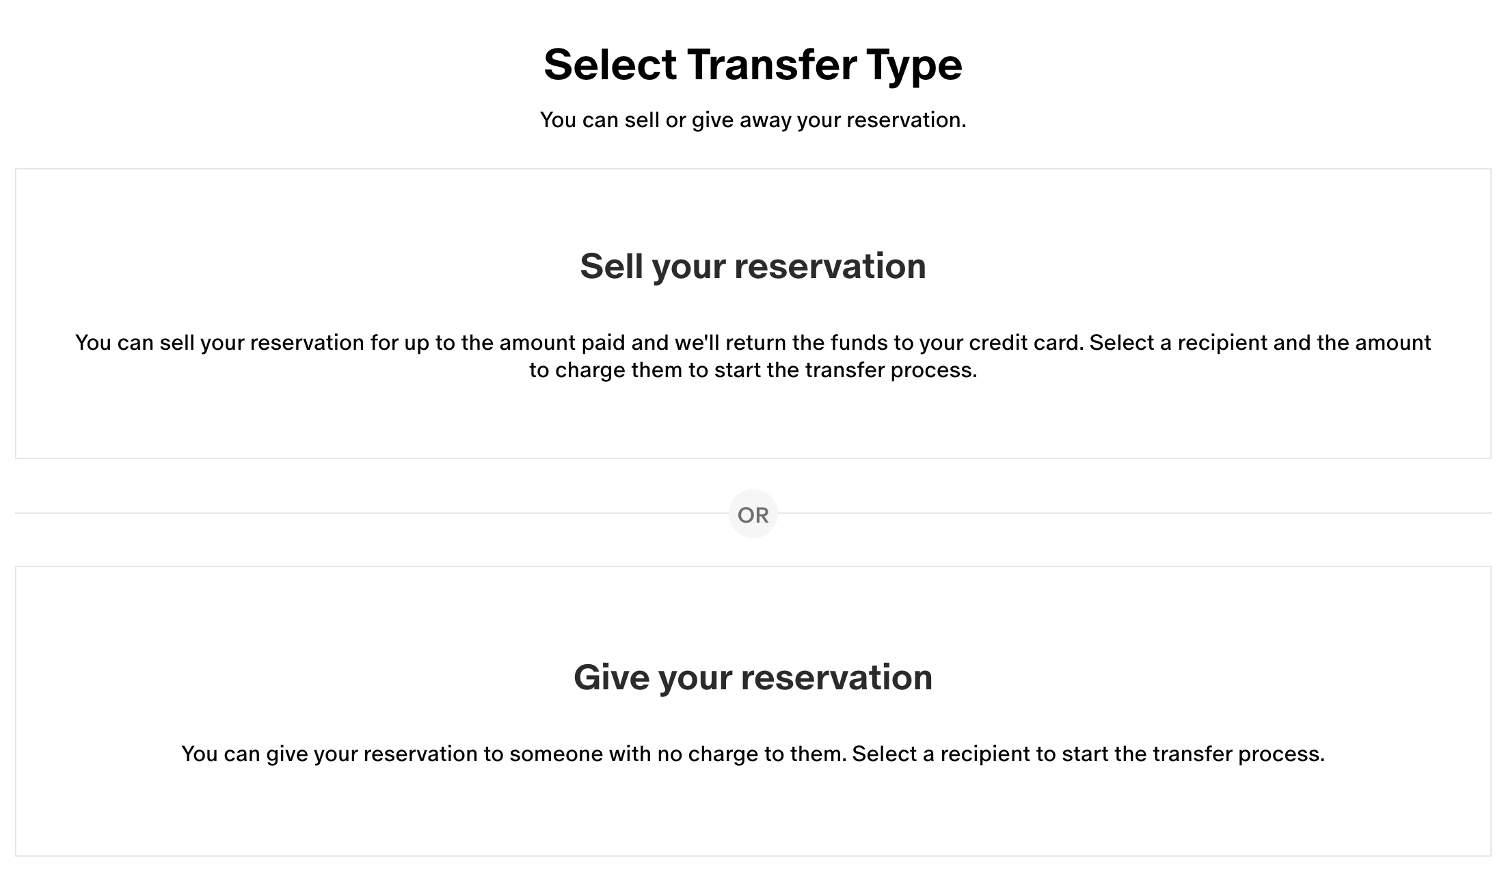Click the OR divider badge
This screenshot has width=1504, height=869.
753,514
